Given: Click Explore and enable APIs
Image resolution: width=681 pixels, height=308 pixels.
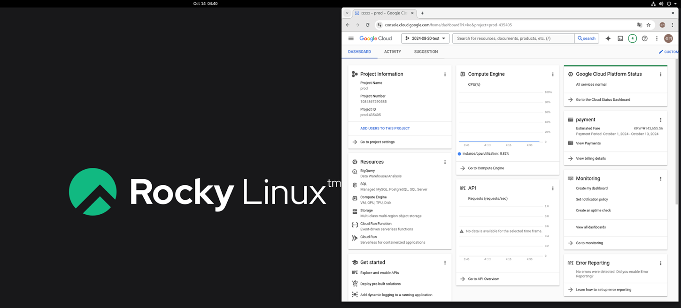Looking at the screenshot, I should [379, 273].
